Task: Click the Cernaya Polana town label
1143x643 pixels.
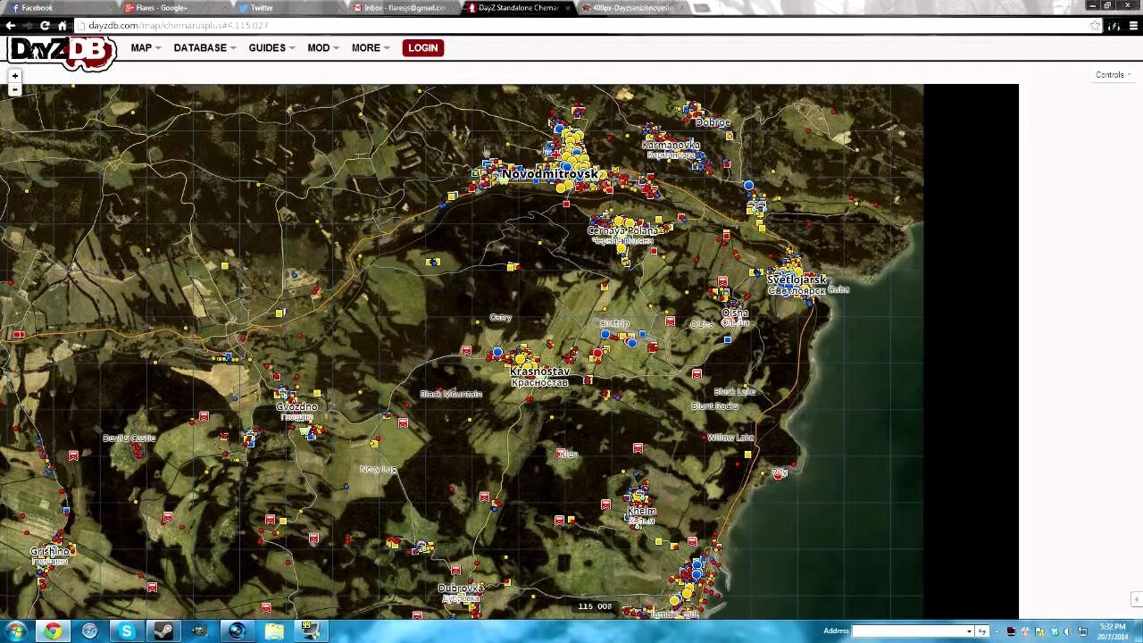Action: coord(622,230)
